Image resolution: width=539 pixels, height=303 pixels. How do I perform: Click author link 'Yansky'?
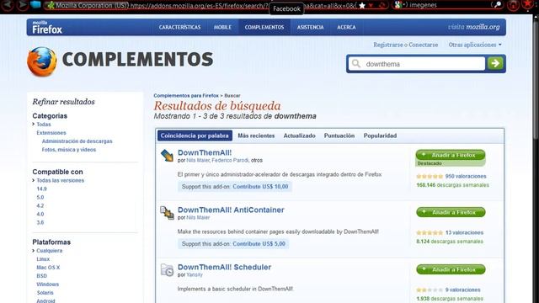[195, 275]
